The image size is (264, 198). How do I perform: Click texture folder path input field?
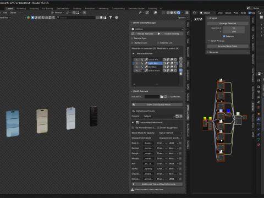tap(152, 97)
